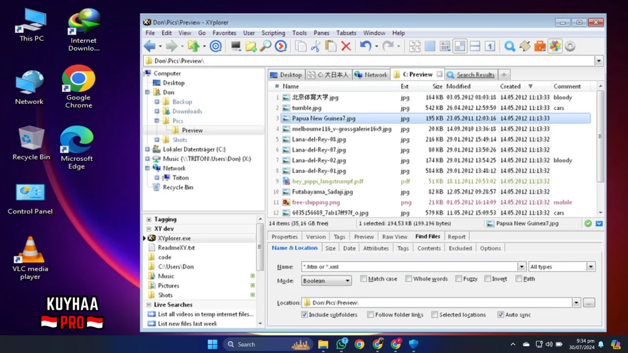This screenshot has height=353, width=628.
Task: Expand the Downloads folder tree node
Action: [157, 111]
